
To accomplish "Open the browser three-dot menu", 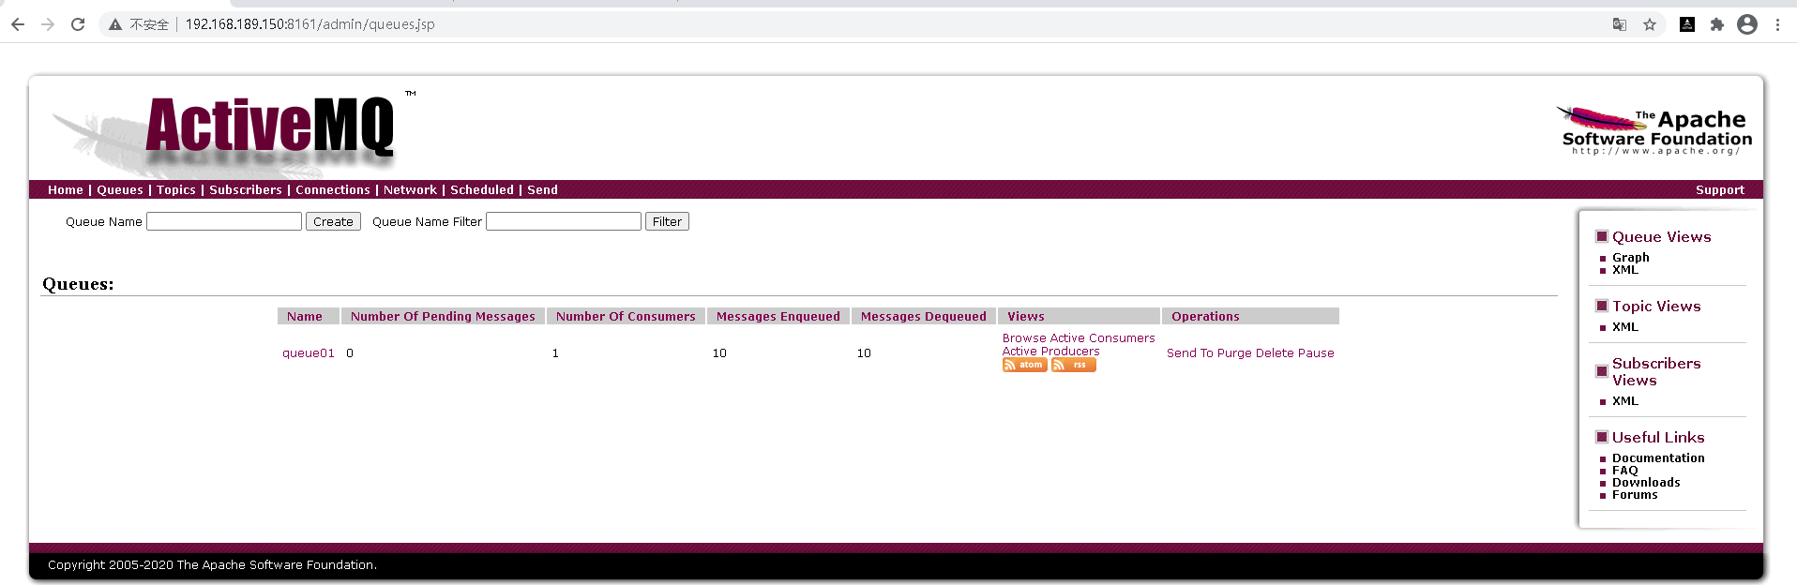I will tap(1777, 24).
